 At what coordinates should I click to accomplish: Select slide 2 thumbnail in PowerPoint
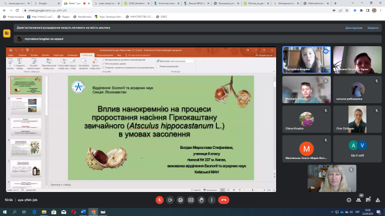click(x=26, y=106)
